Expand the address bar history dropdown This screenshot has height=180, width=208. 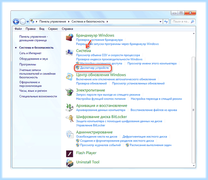click(161, 21)
